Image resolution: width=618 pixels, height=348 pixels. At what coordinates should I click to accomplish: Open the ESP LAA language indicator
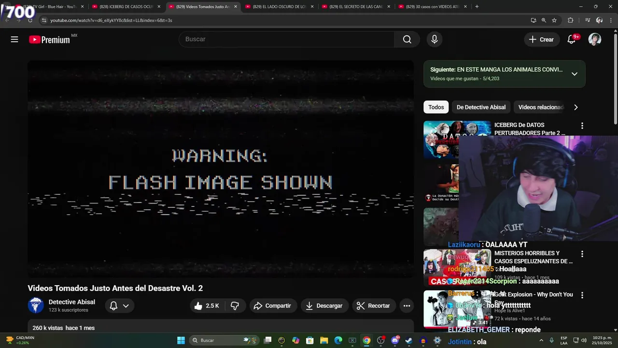pos(564,340)
